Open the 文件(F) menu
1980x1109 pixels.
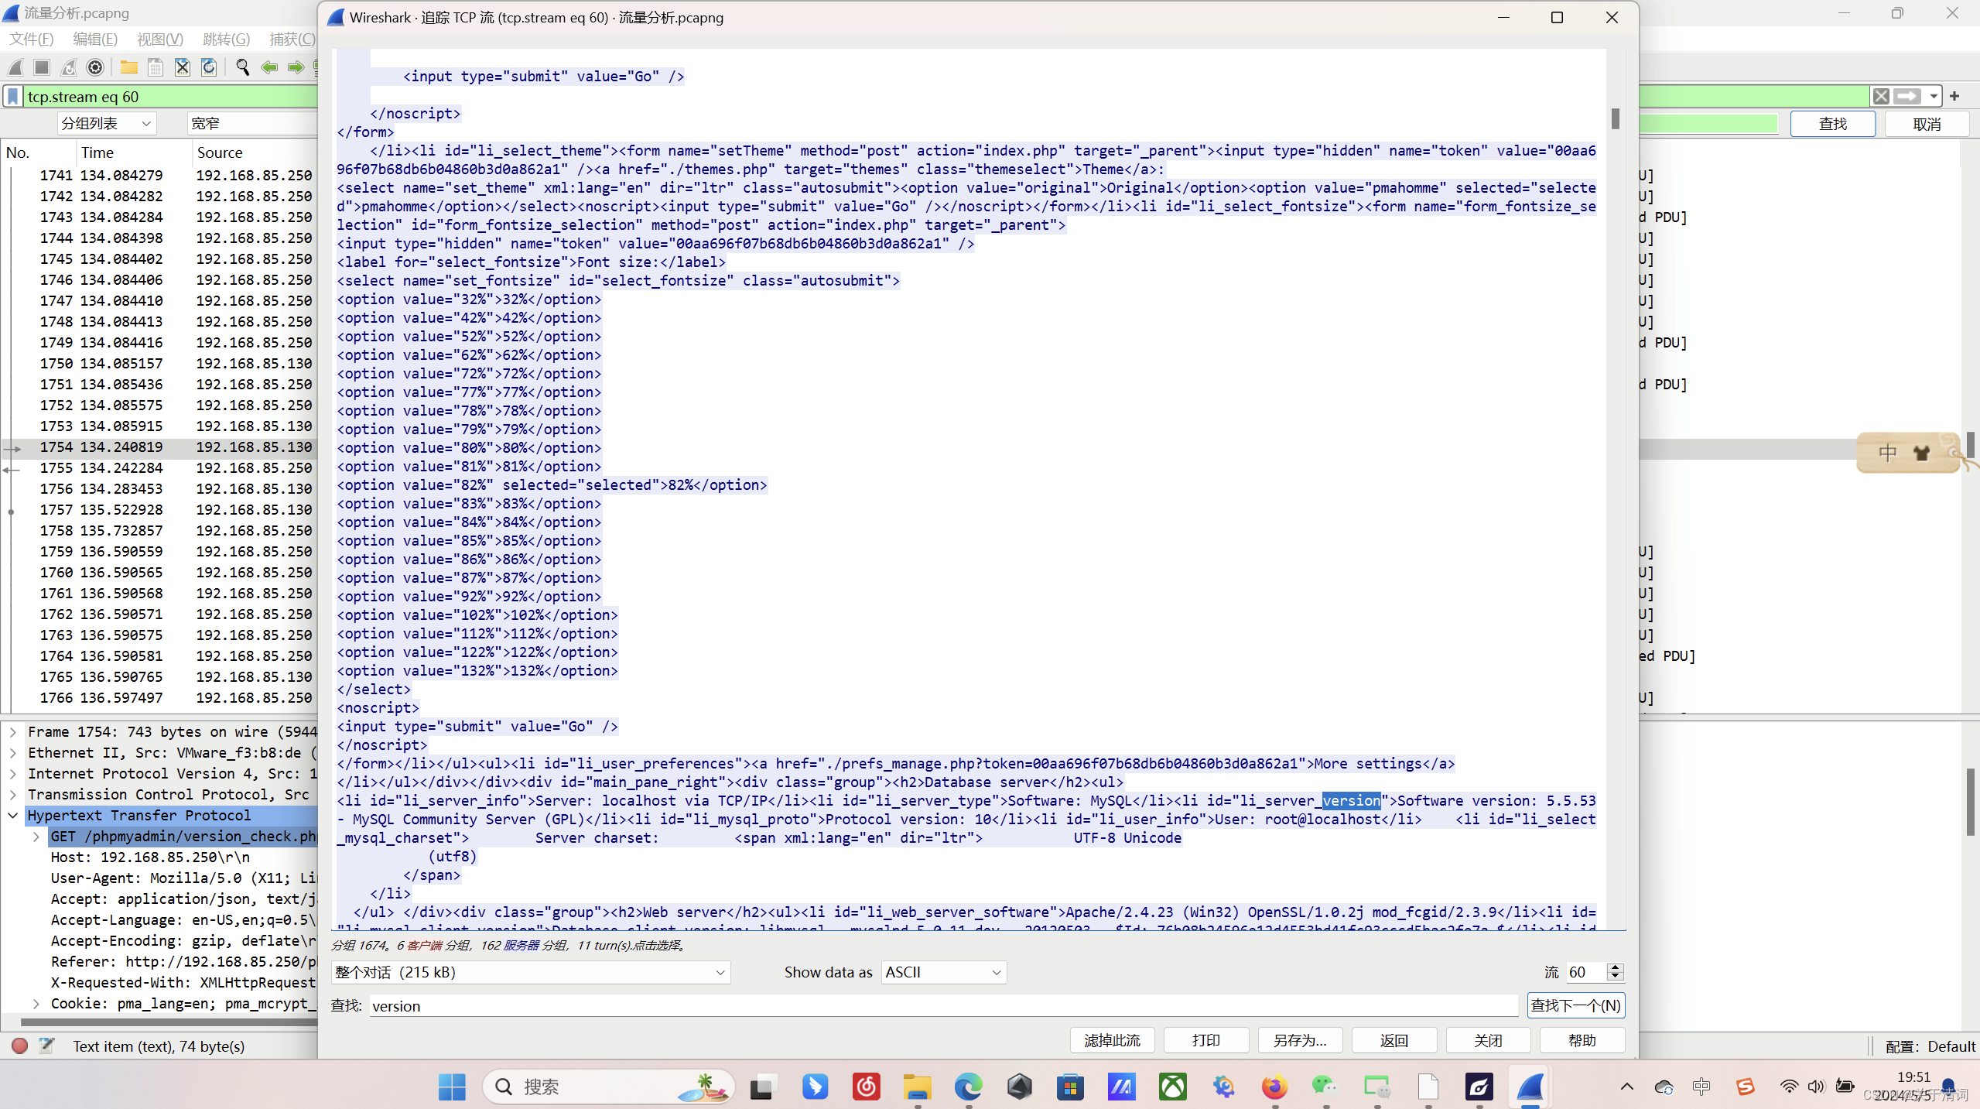pos(31,39)
